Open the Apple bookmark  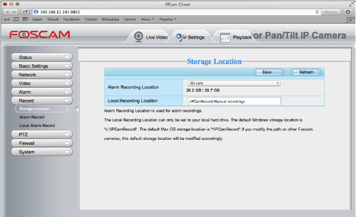coord(37,20)
